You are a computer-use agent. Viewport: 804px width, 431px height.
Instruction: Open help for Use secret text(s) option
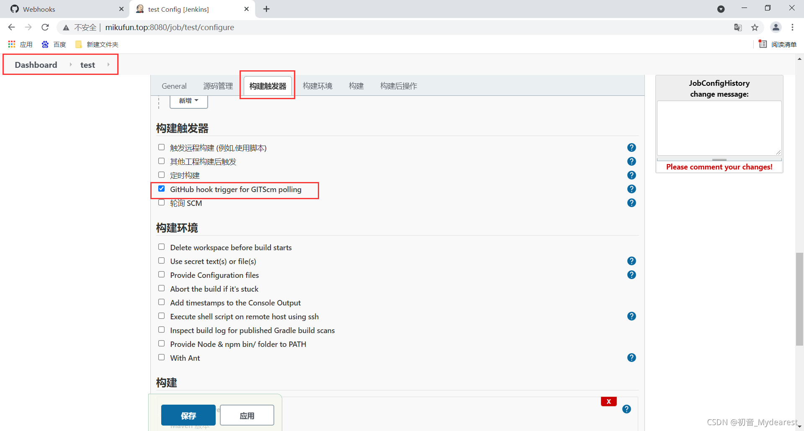[x=631, y=261]
